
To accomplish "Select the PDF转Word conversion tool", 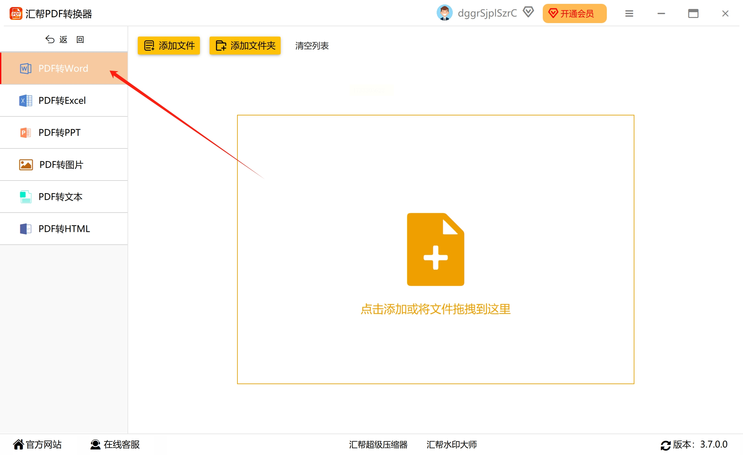I will (63, 68).
